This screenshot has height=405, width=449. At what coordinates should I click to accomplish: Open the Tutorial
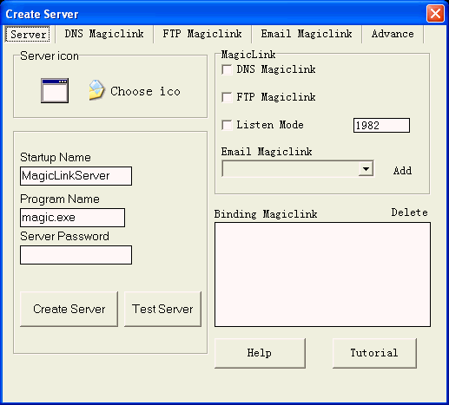(x=374, y=353)
